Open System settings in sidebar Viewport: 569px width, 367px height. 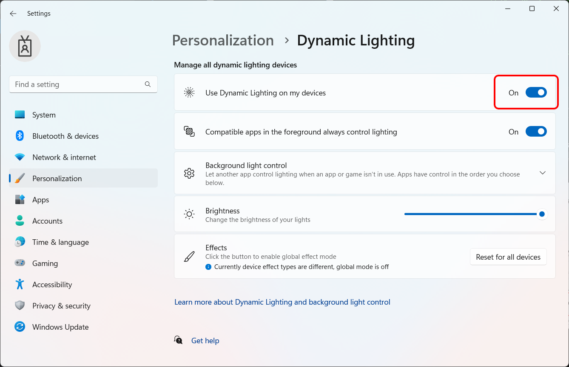click(44, 115)
